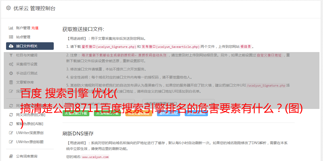Open 采集细节设置 via its gears icon
Screen dimensions: 323x161
point(11,64)
